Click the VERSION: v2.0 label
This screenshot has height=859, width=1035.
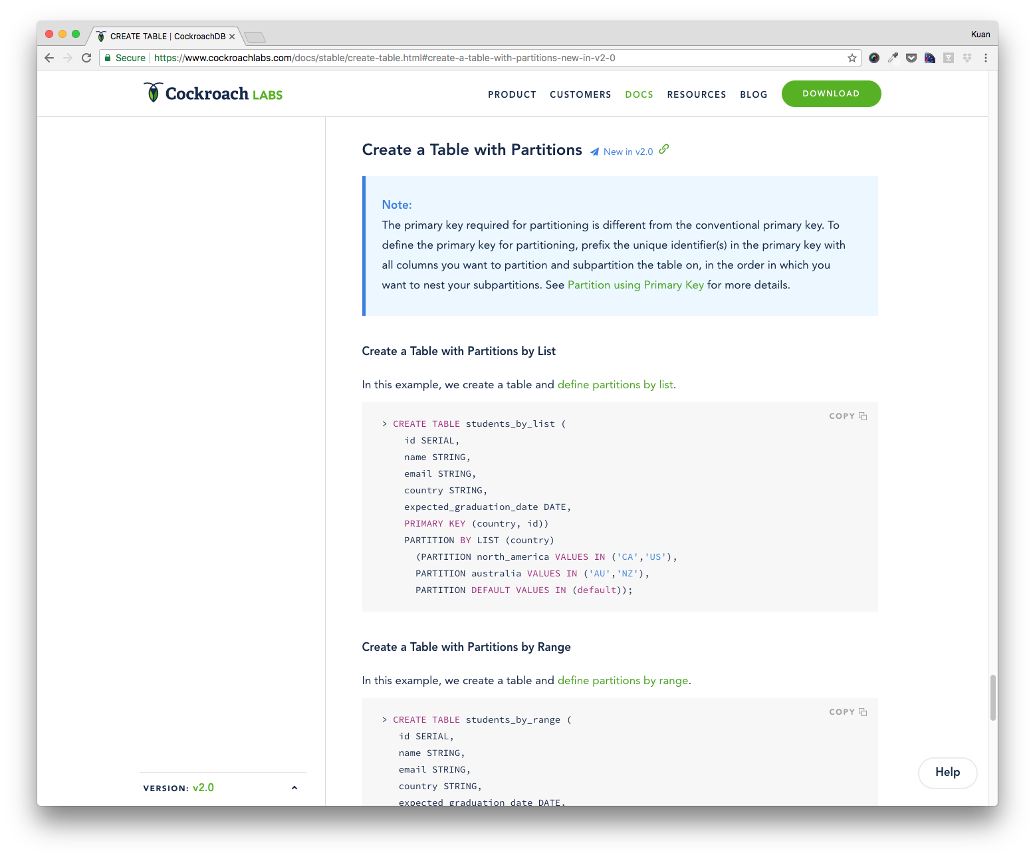179,788
